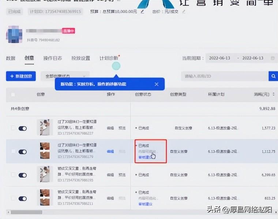
Task: Click 编辑 in the 1,377.23 spend row
Action: click(x=110, y=128)
